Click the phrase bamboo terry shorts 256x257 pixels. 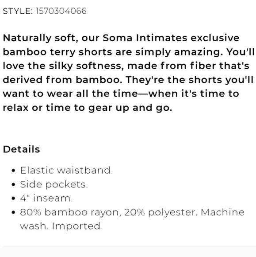[x=57, y=52]
